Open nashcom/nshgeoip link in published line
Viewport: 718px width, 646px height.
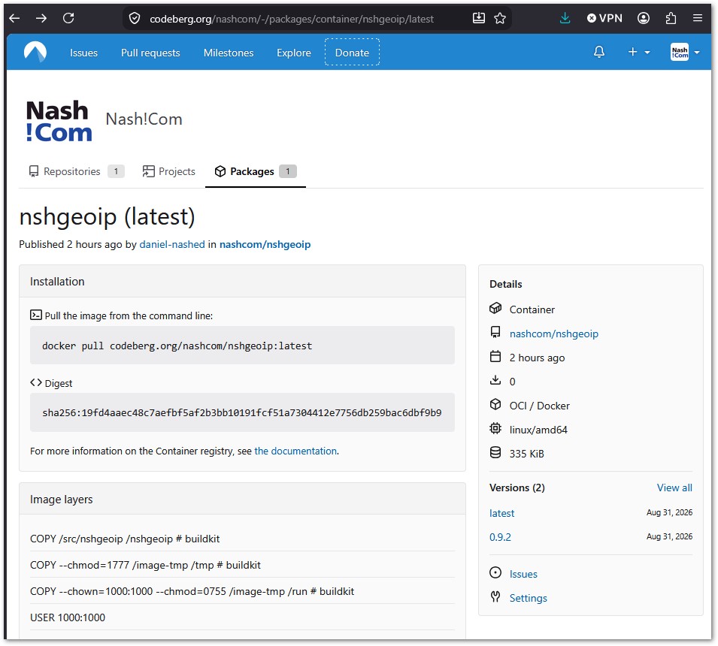(265, 244)
